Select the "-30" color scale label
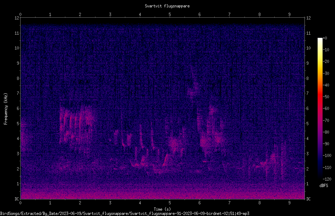The image size is (335, 216). pyautogui.click(x=326, y=74)
